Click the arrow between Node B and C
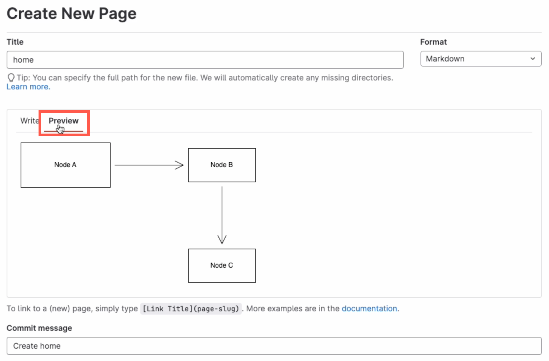Screen dimensions: 549x361 pyautogui.click(x=222, y=215)
